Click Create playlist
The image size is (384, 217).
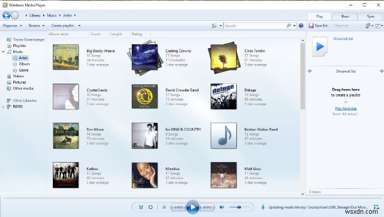(62, 26)
